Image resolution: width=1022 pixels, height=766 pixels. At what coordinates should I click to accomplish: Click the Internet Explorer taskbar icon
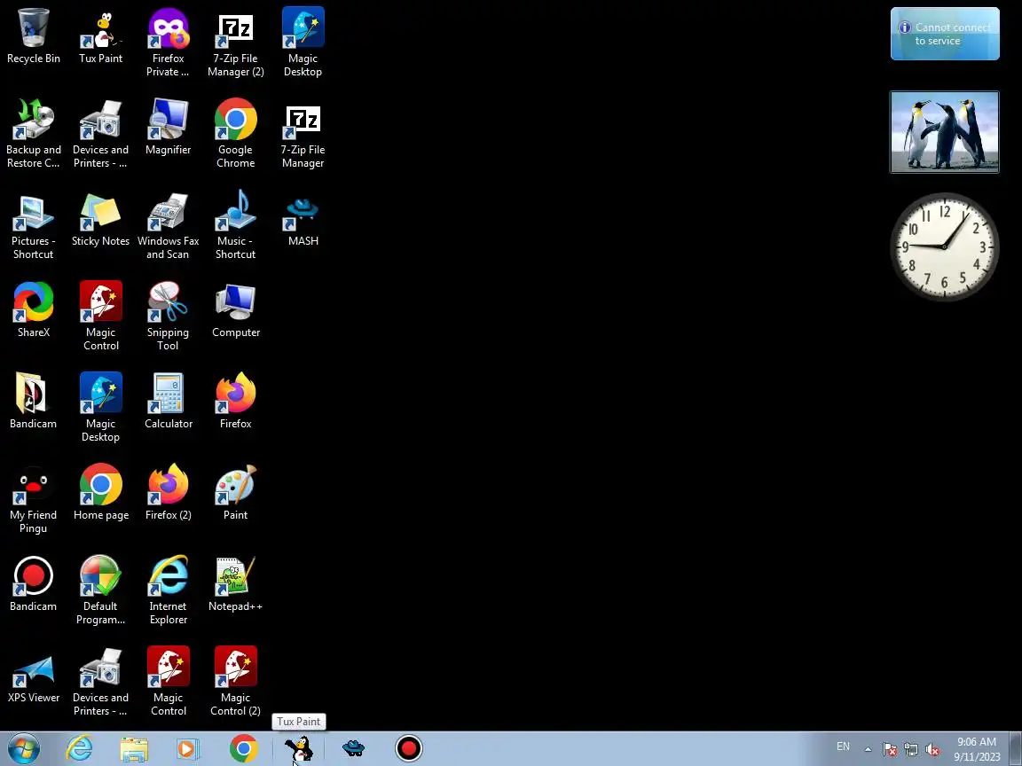click(x=80, y=748)
